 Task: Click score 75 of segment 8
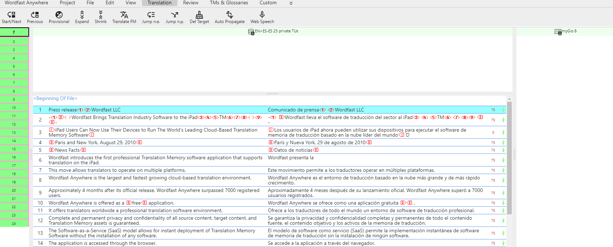point(493,180)
